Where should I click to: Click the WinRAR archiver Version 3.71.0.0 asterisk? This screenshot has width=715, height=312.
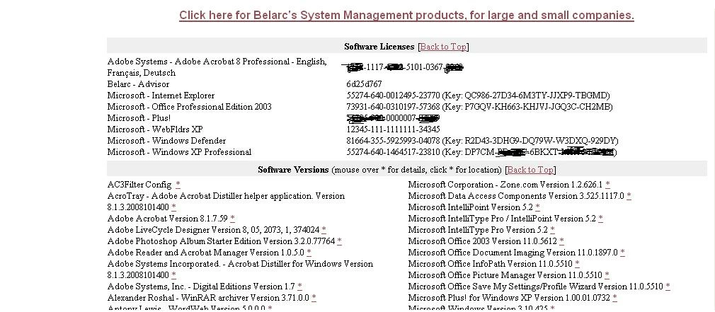pos(314,298)
